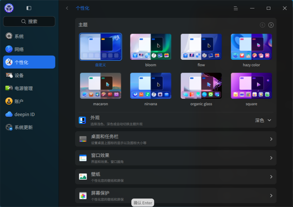
Task: Show previous page of themes
Action: coord(263,25)
